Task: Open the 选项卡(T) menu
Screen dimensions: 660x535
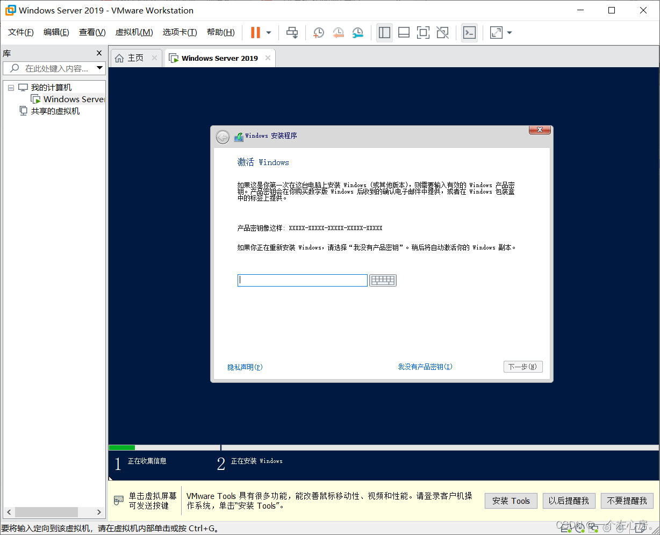Action: coord(180,32)
